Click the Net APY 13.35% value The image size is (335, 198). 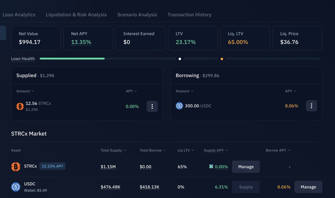pos(81,42)
